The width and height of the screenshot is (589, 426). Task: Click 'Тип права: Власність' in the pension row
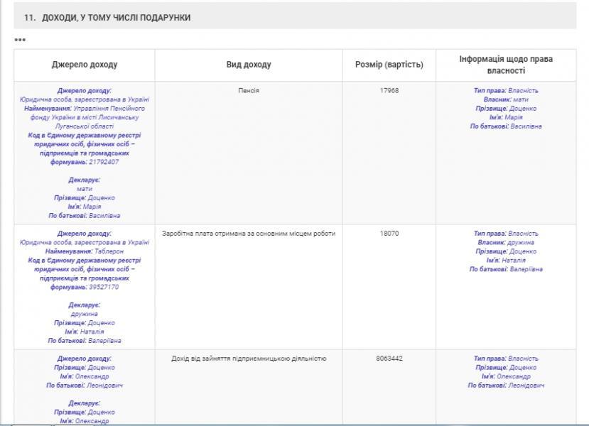click(x=505, y=91)
